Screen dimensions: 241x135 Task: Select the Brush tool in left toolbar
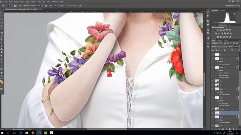point(2,36)
